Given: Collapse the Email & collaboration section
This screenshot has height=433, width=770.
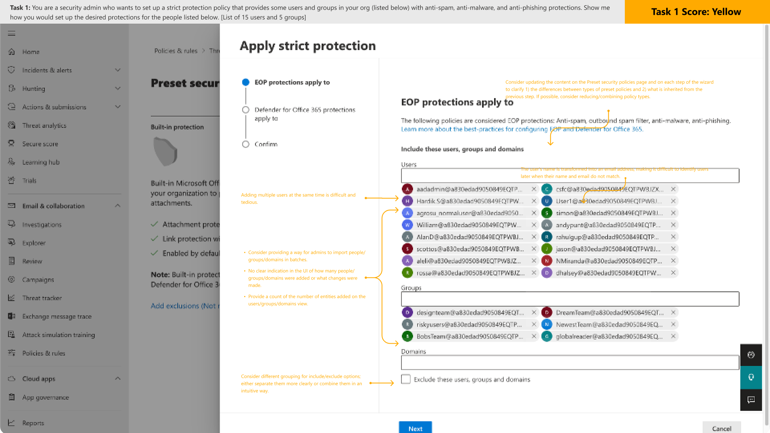Looking at the screenshot, I should coord(118,206).
